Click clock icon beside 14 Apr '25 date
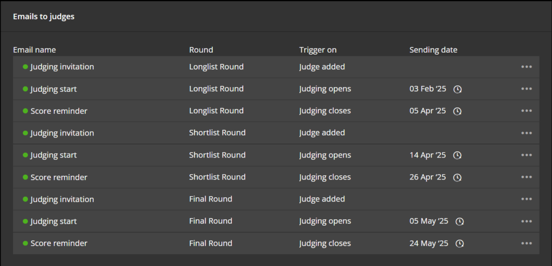The width and height of the screenshot is (552, 266). (457, 155)
